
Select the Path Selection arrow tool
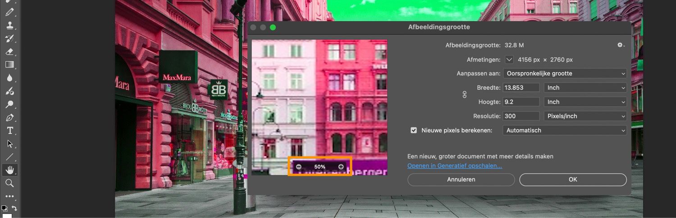tap(9, 144)
